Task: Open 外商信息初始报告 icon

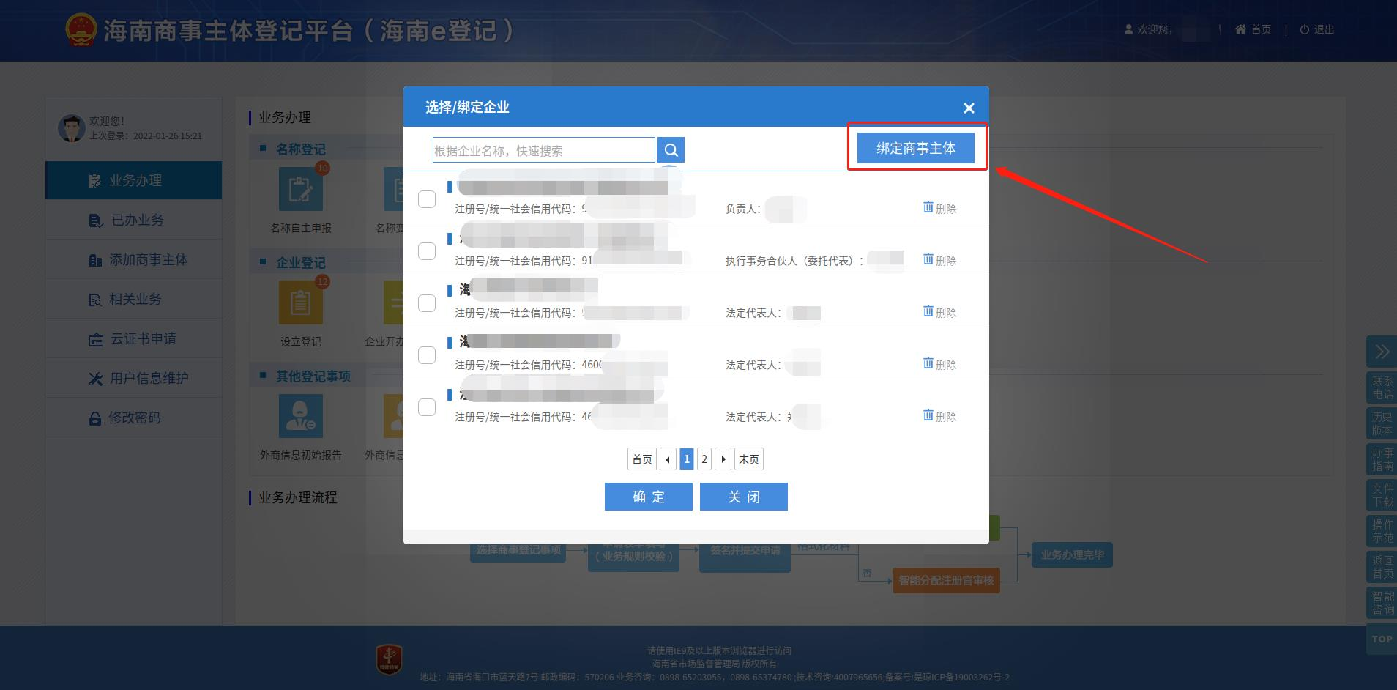Action: click(x=301, y=416)
